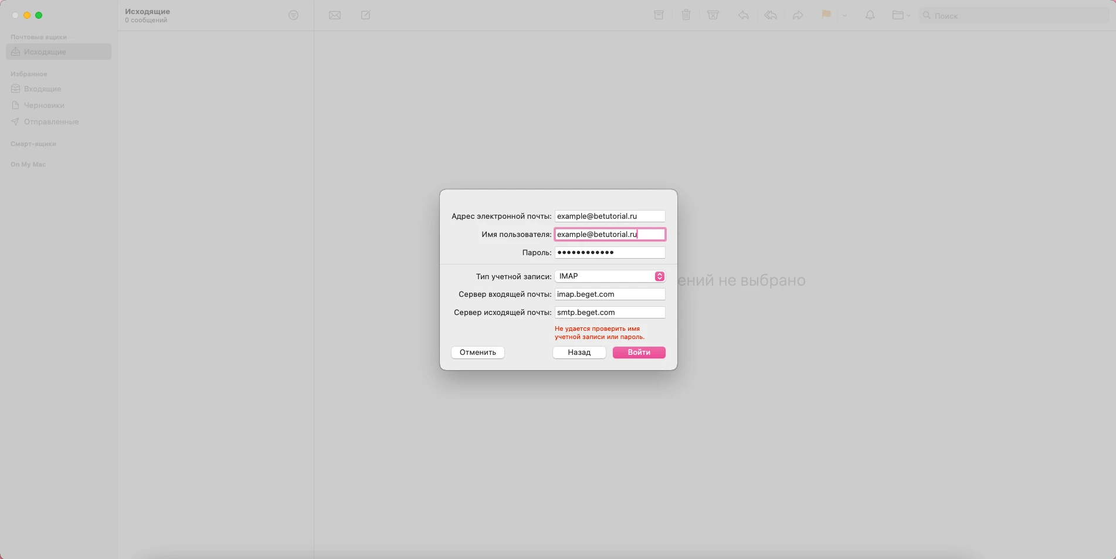Click the Get New Mail envelope icon
Viewport: 1116px width, 559px height.
point(335,15)
